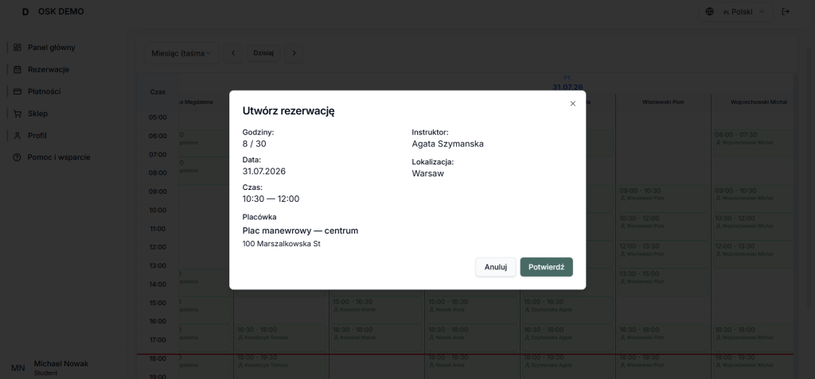Screen dimensions: 815x379
Task: Select Kowalski Marek 15:00 - 16:30 slot
Action: pyautogui.click(x=376, y=309)
